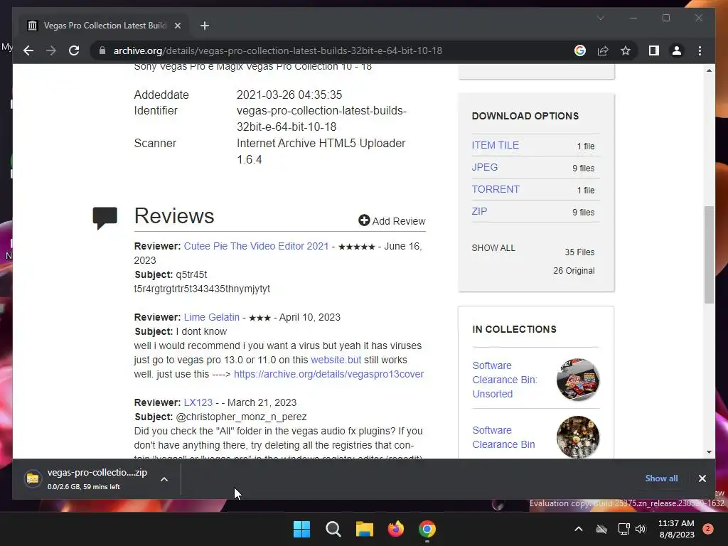Open tab search dropdown arrow
Viewport: 728px width, 546px height.
(x=600, y=18)
